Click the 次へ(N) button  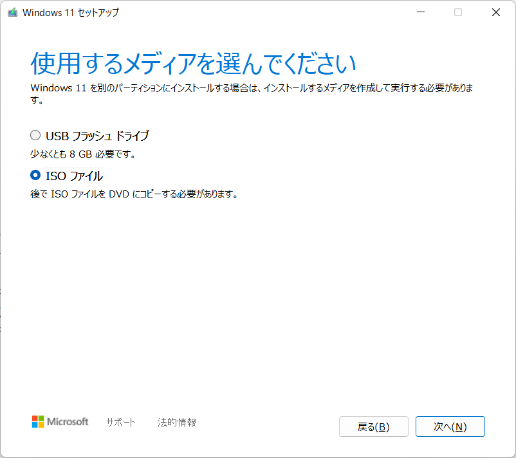450,426
